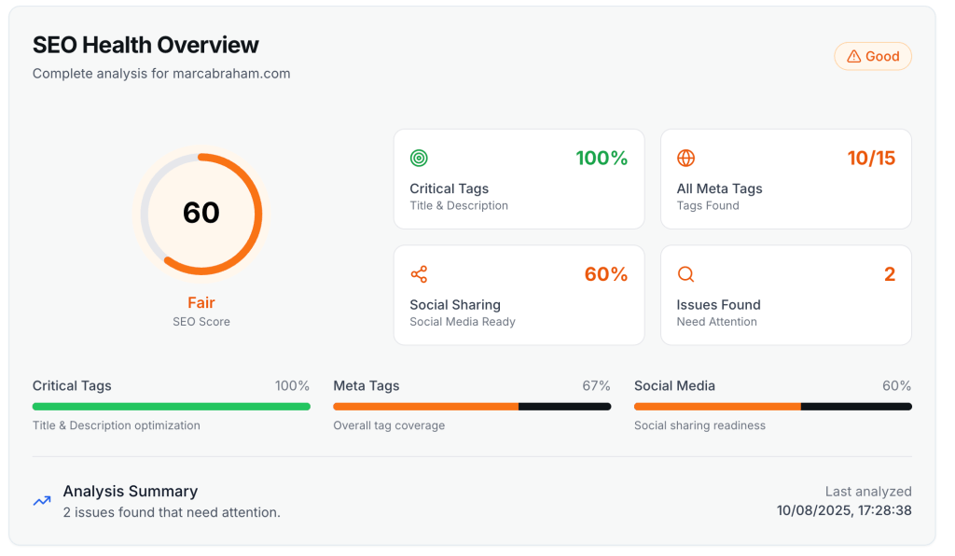Open the Critical Tags card title
955x556 pixels.
coord(449,188)
